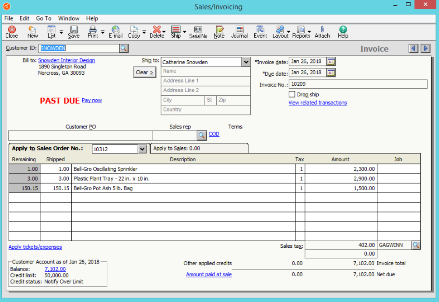Attach a file with paperclip icon
This screenshot has height=302, width=439.
click(322, 32)
